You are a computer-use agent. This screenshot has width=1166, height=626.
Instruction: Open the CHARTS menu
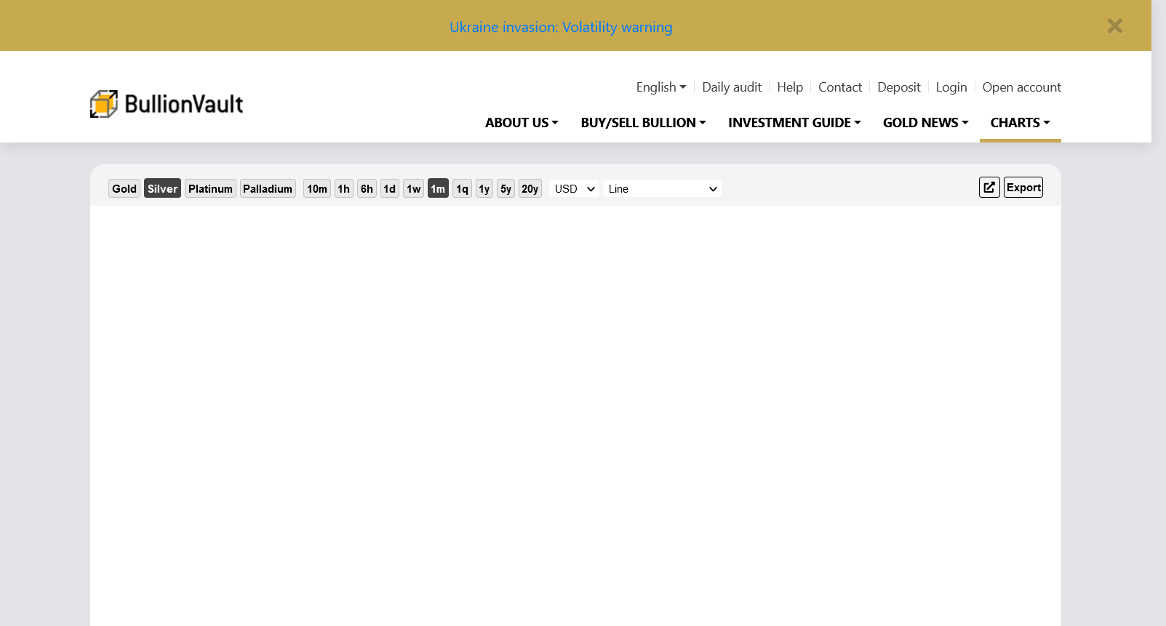pyautogui.click(x=1020, y=123)
